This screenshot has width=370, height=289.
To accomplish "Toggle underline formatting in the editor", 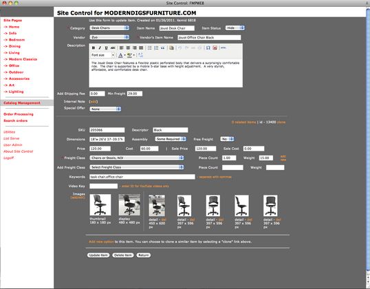I will point(106,48).
